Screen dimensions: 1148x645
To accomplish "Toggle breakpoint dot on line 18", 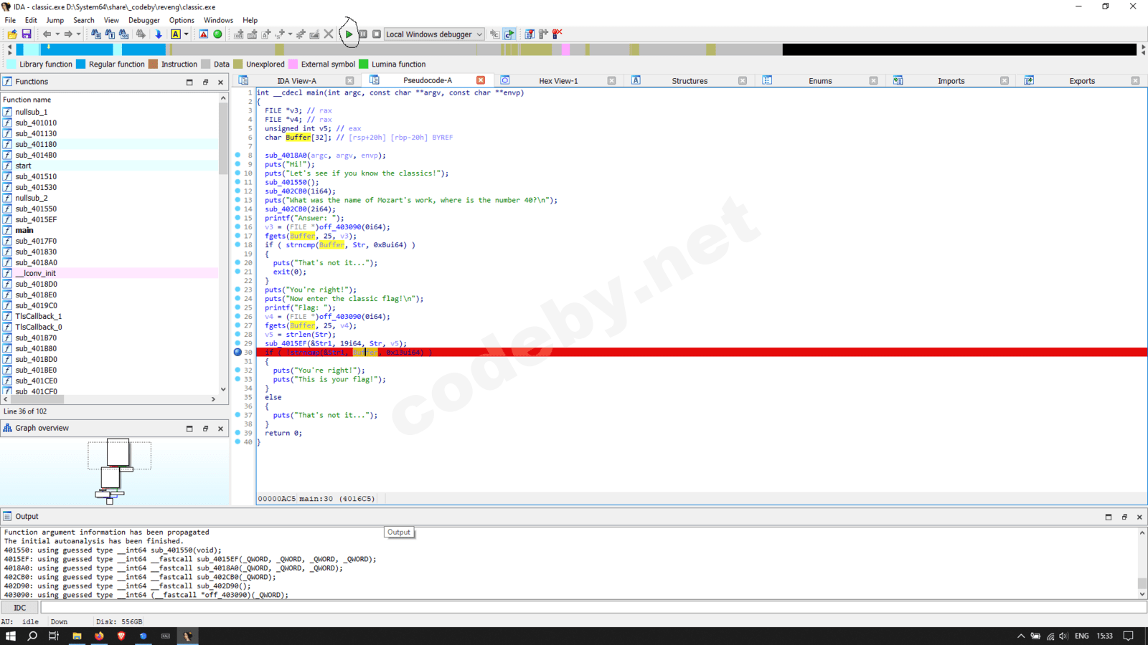I will click(237, 245).
